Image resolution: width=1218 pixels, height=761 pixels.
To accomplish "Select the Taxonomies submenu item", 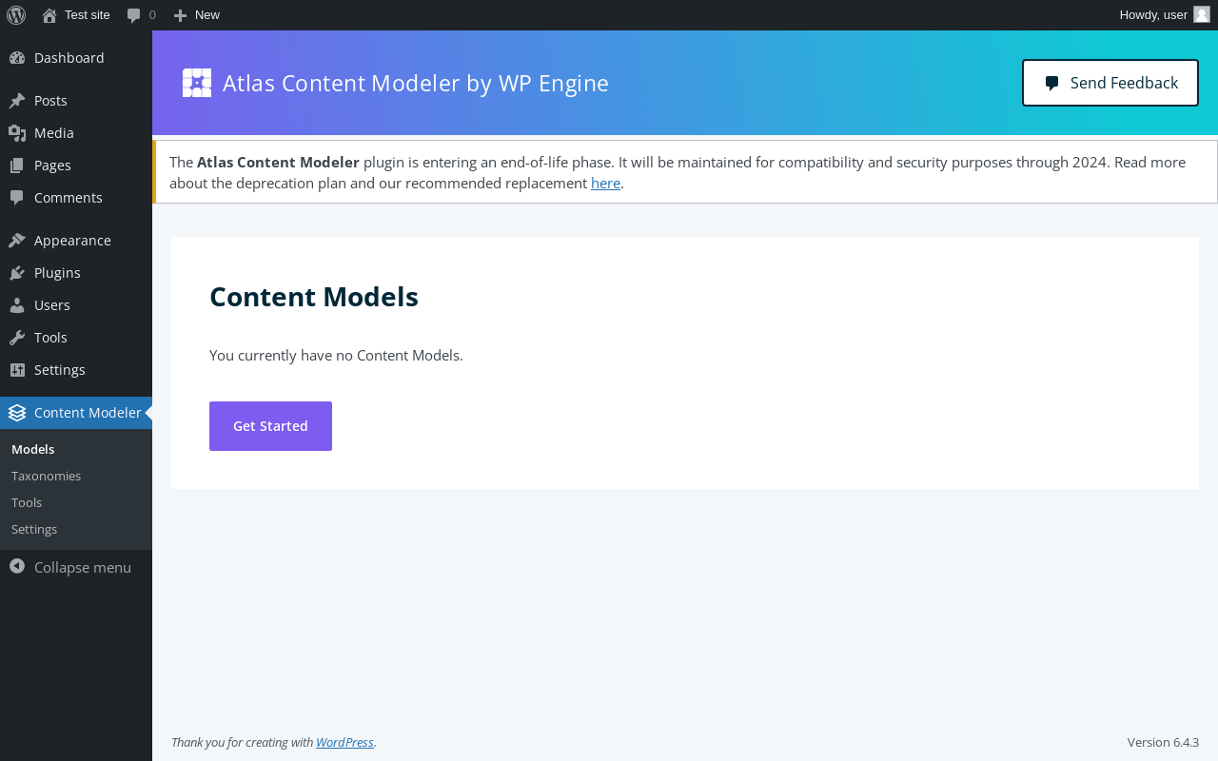I will [x=46, y=476].
